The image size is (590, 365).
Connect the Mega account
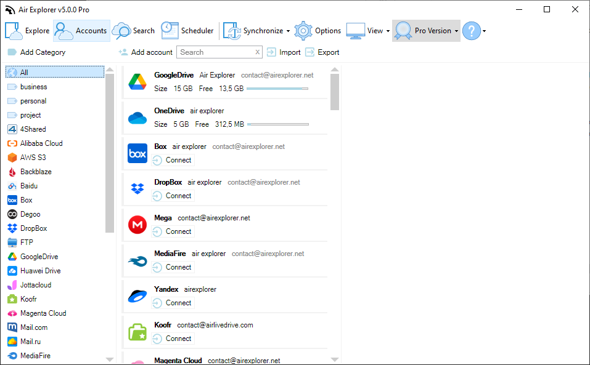(x=173, y=231)
